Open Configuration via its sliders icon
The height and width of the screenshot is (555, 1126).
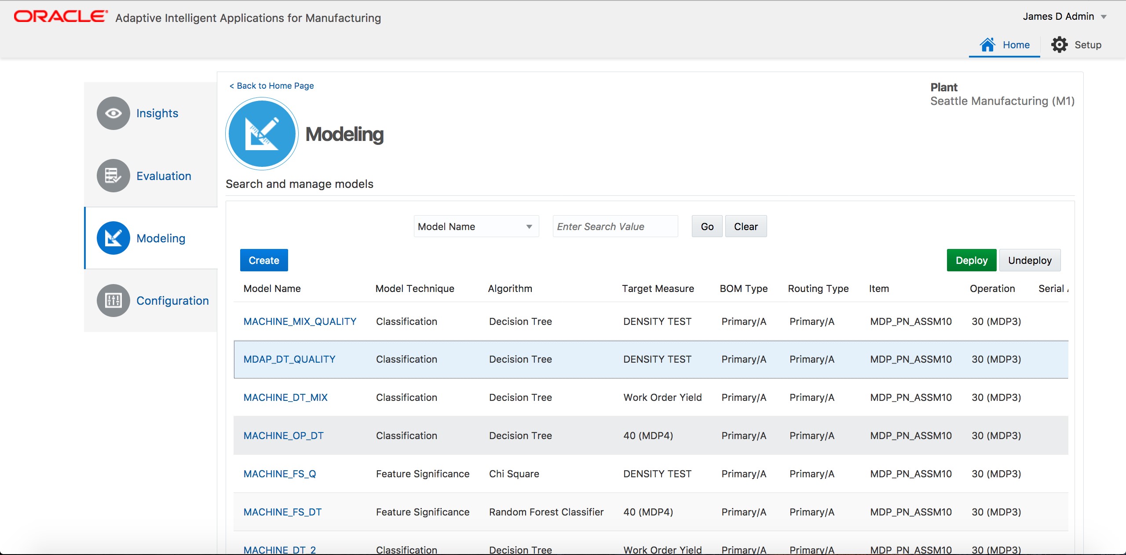(113, 300)
